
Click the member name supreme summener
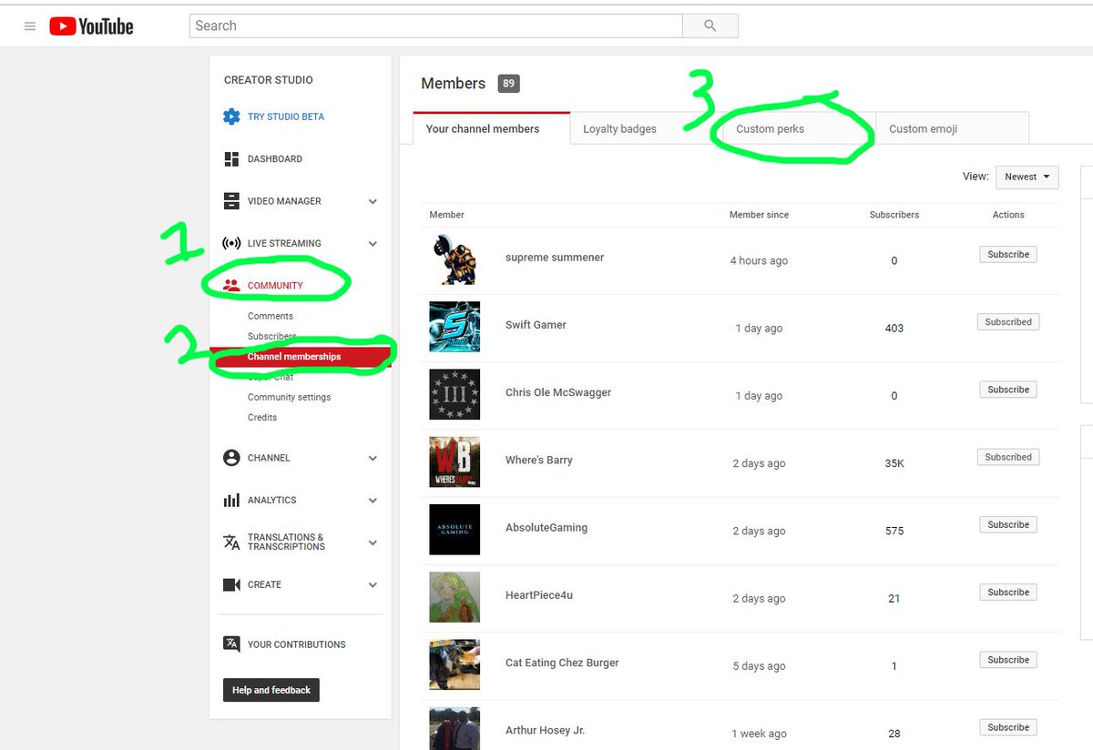(x=555, y=258)
